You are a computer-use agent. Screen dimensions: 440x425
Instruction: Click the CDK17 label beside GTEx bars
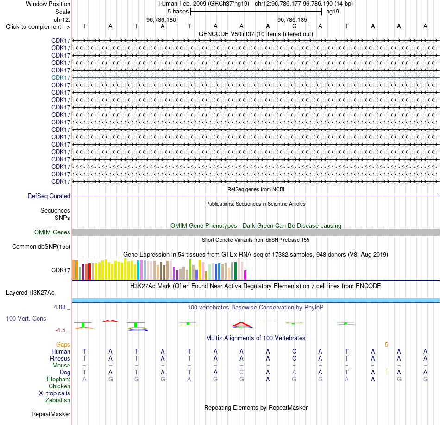(x=61, y=270)
